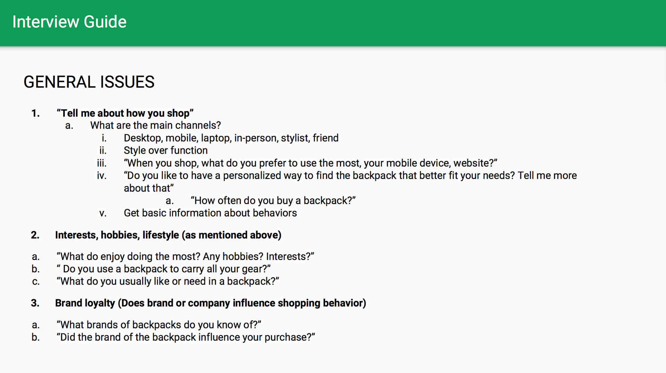Image resolution: width=666 pixels, height=373 pixels.
Task: Select "Get basic information about behaviors"
Action: 210,213
